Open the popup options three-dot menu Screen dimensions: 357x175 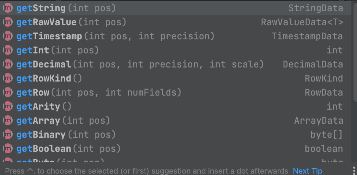tap(354, 170)
